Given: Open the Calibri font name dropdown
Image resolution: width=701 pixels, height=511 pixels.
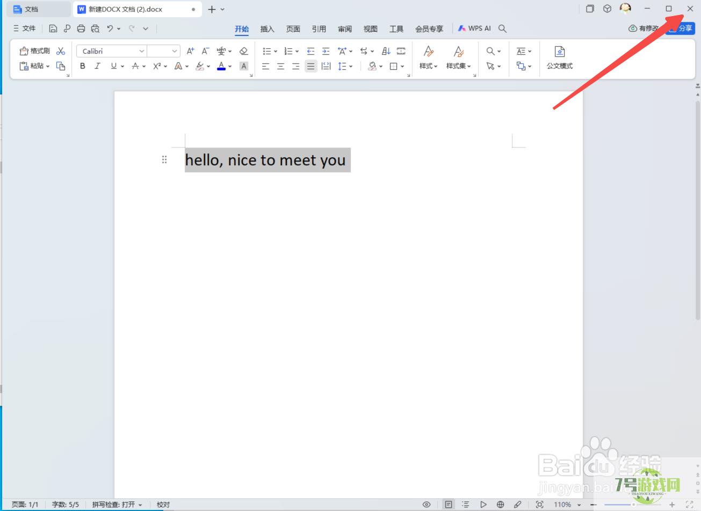Looking at the screenshot, I should point(142,51).
